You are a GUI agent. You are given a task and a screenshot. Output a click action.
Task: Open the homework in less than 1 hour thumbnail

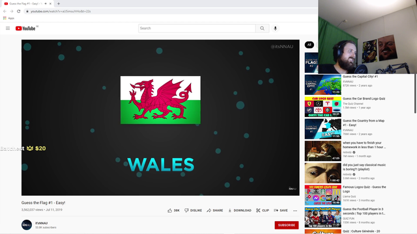click(x=323, y=151)
